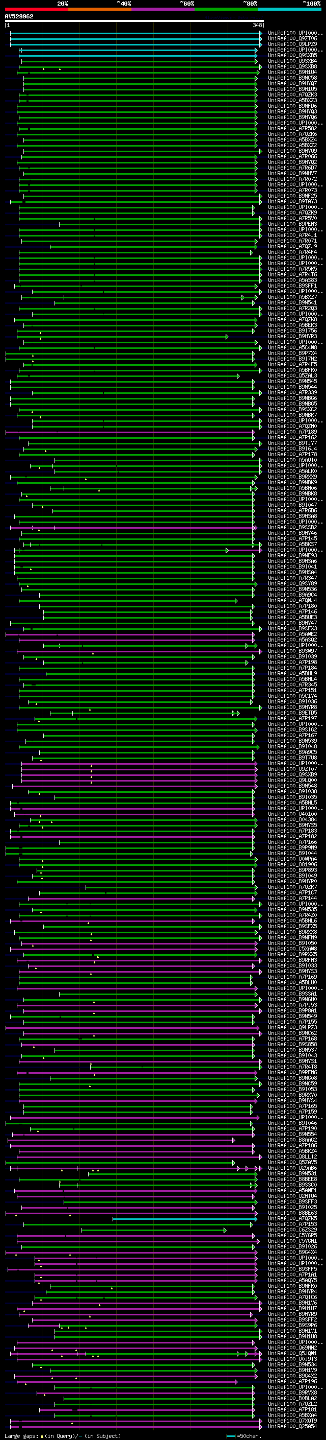
Task: Open hit UniRef100_Q9SY89
Action: (292, 583)
